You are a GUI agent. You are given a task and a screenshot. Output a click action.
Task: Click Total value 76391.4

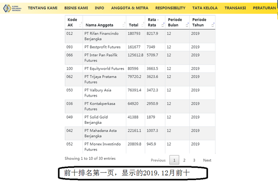[134, 90]
